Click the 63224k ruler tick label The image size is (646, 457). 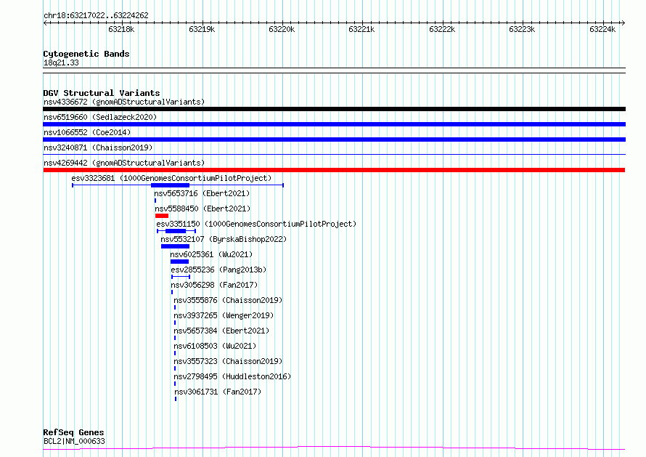pyautogui.click(x=602, y=29)
